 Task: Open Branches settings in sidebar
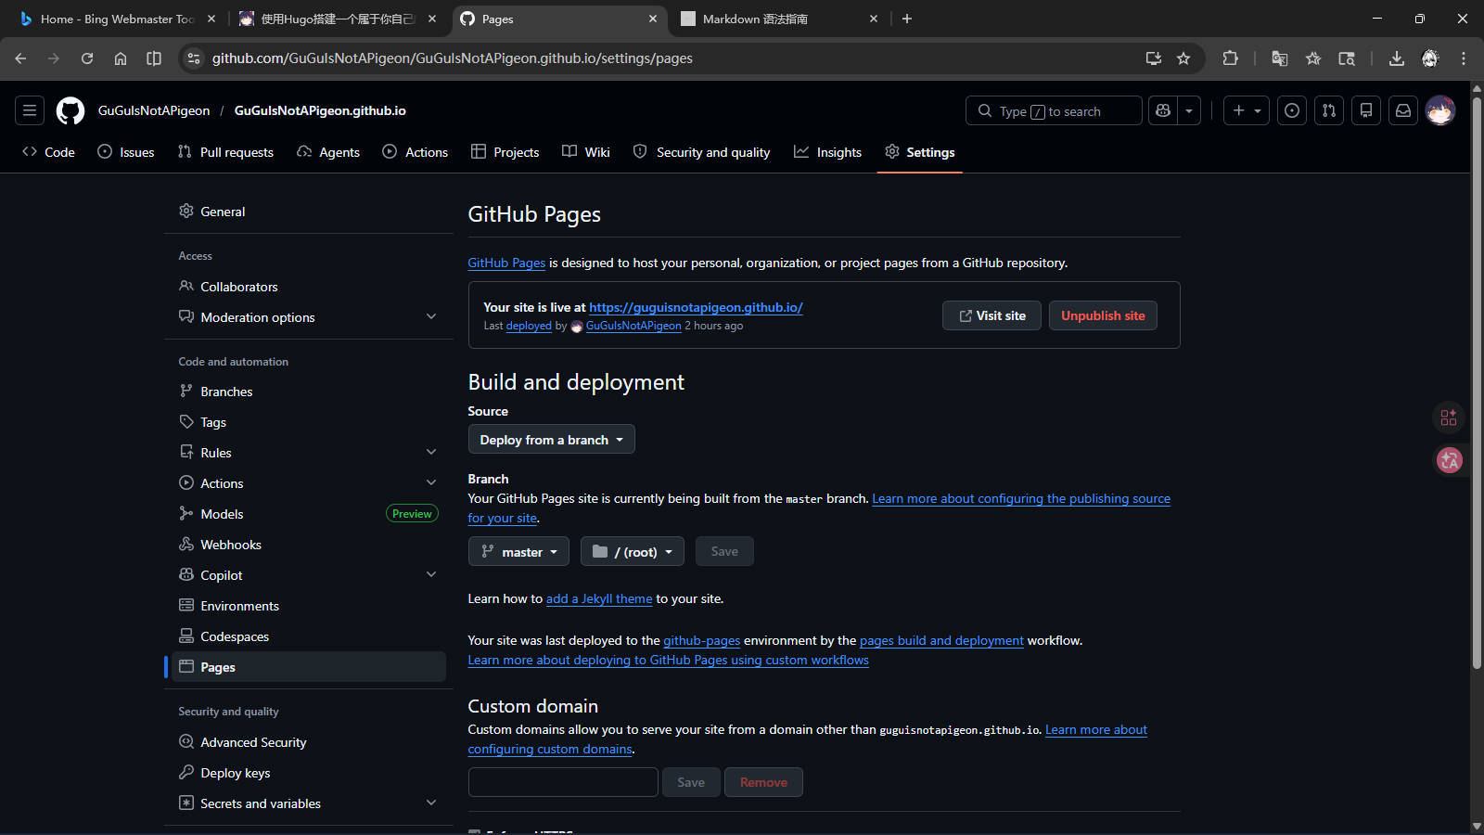[309, 392]
